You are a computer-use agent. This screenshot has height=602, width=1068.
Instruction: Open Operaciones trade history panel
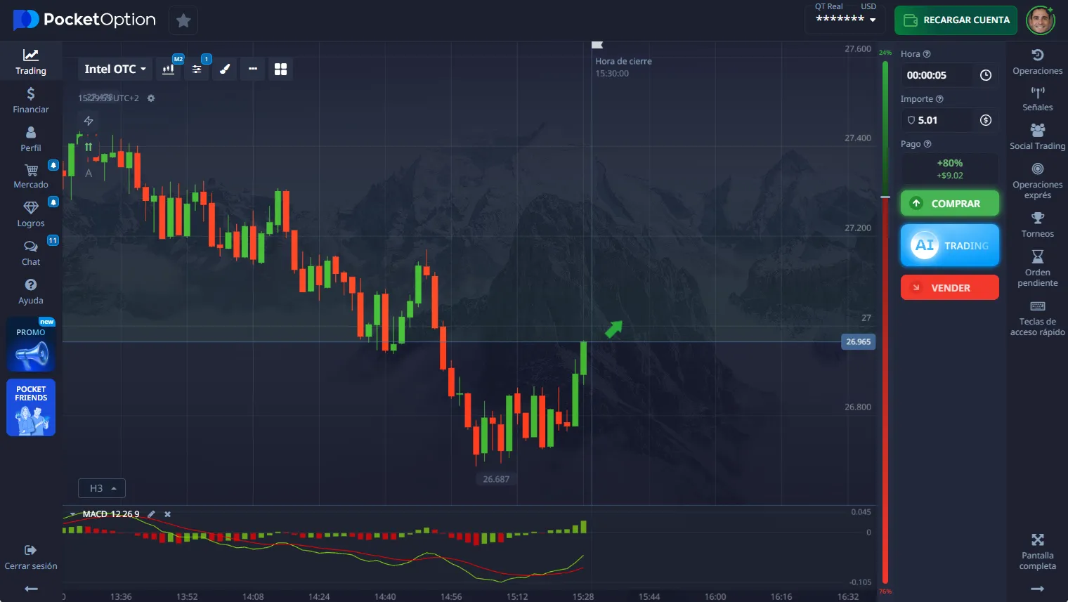coord(1038,62)
